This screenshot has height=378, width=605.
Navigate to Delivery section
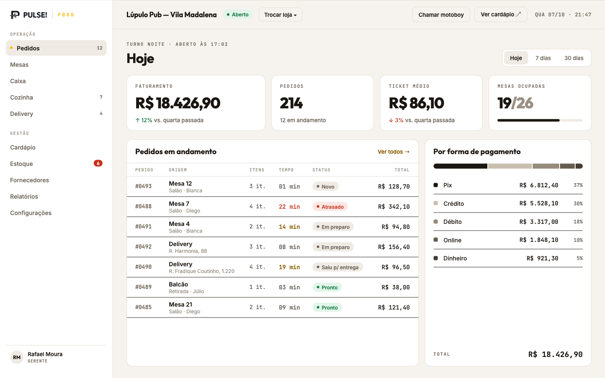(56, 114)
